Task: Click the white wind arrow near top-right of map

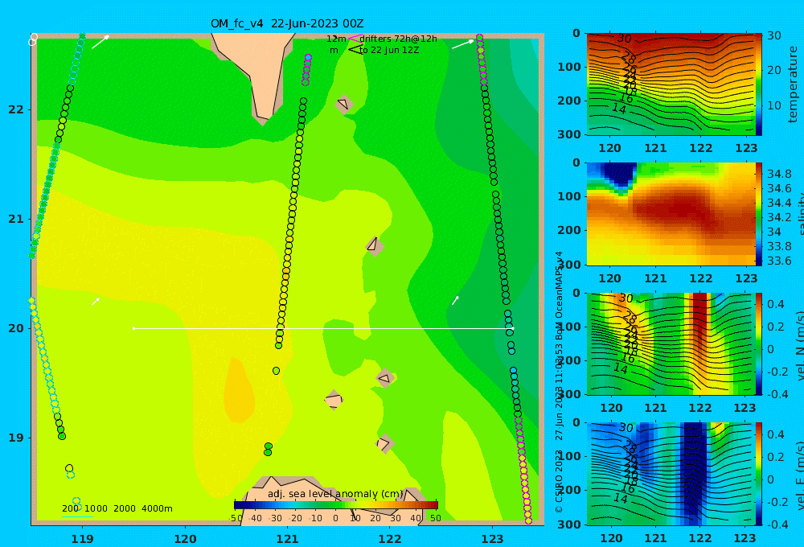Action: pos(463,44)
